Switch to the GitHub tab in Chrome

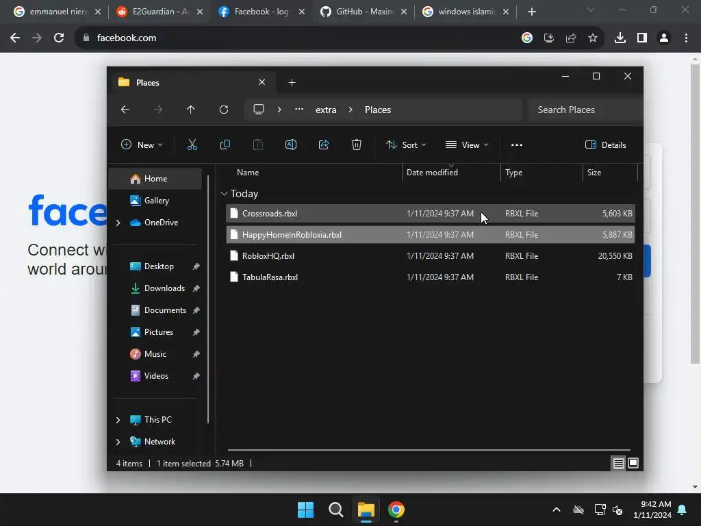point(364,12)
